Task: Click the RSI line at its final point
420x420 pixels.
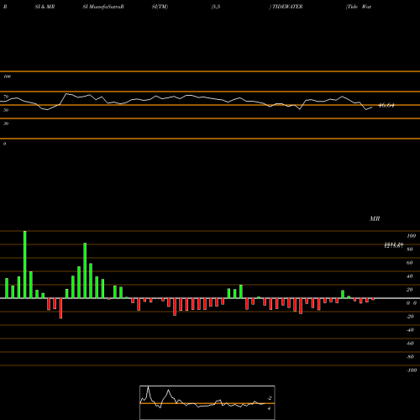Action: [x=372, y=108]
